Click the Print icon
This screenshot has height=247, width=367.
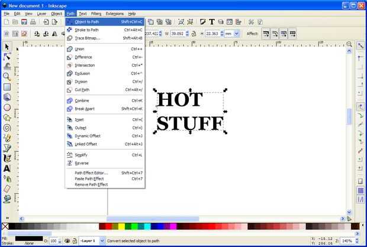[33, 22]
